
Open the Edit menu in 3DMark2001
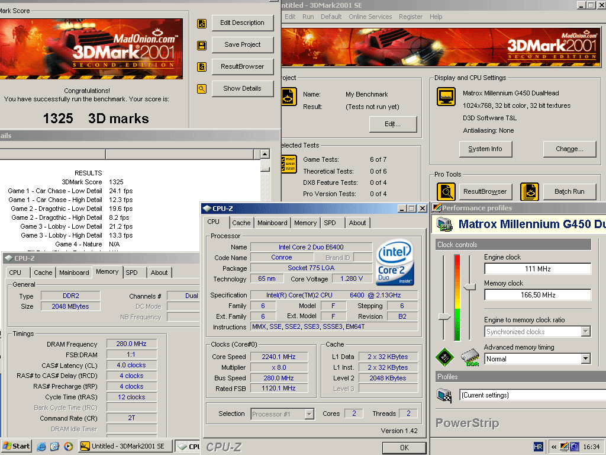(290, 17)
